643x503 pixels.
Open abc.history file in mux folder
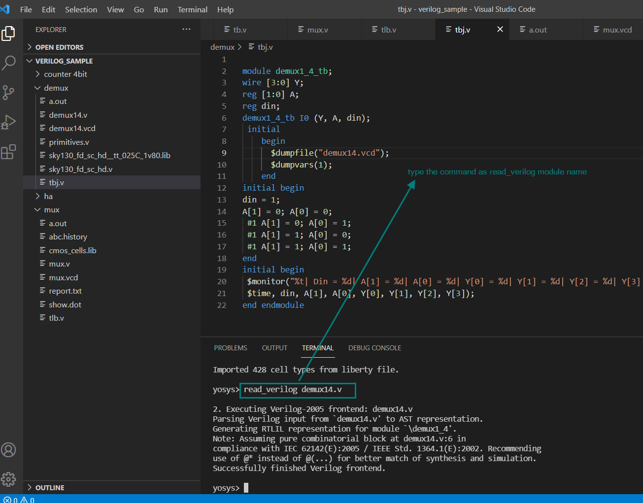(112, 237)
